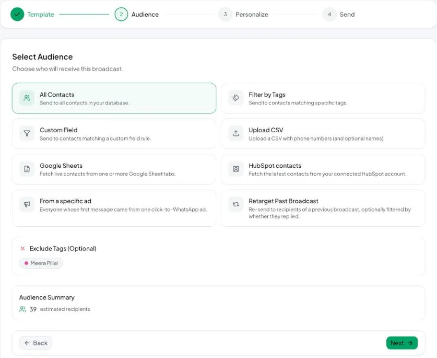The width and height of the screenshot is (437, 358).
Task: Click the step 2 circle indicator
Action: [x=121, y=14]
